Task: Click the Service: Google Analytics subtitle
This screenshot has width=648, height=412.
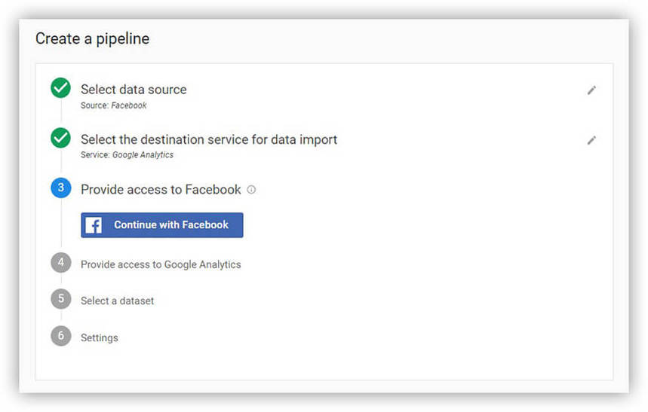Action: coord(127,155)
